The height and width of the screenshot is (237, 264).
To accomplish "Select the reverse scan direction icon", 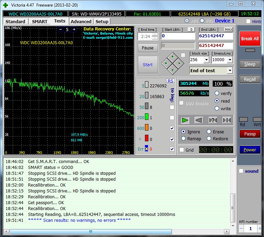I will pos(199,120).
